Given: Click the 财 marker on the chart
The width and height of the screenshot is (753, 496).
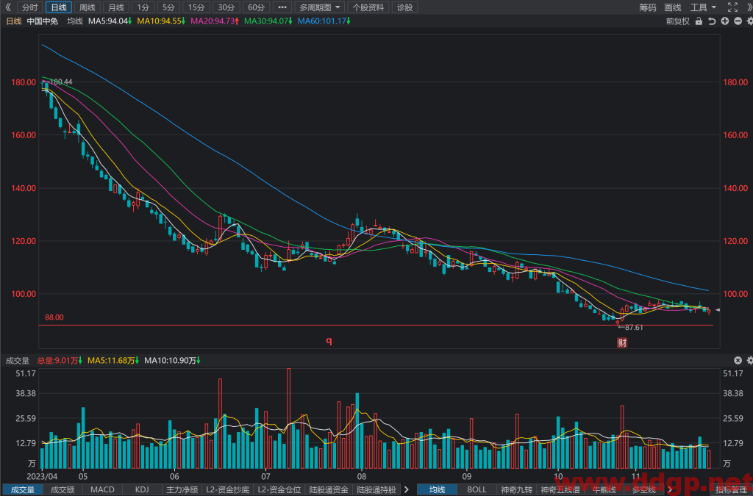Looking at the screenshot, I should [622, 342].
